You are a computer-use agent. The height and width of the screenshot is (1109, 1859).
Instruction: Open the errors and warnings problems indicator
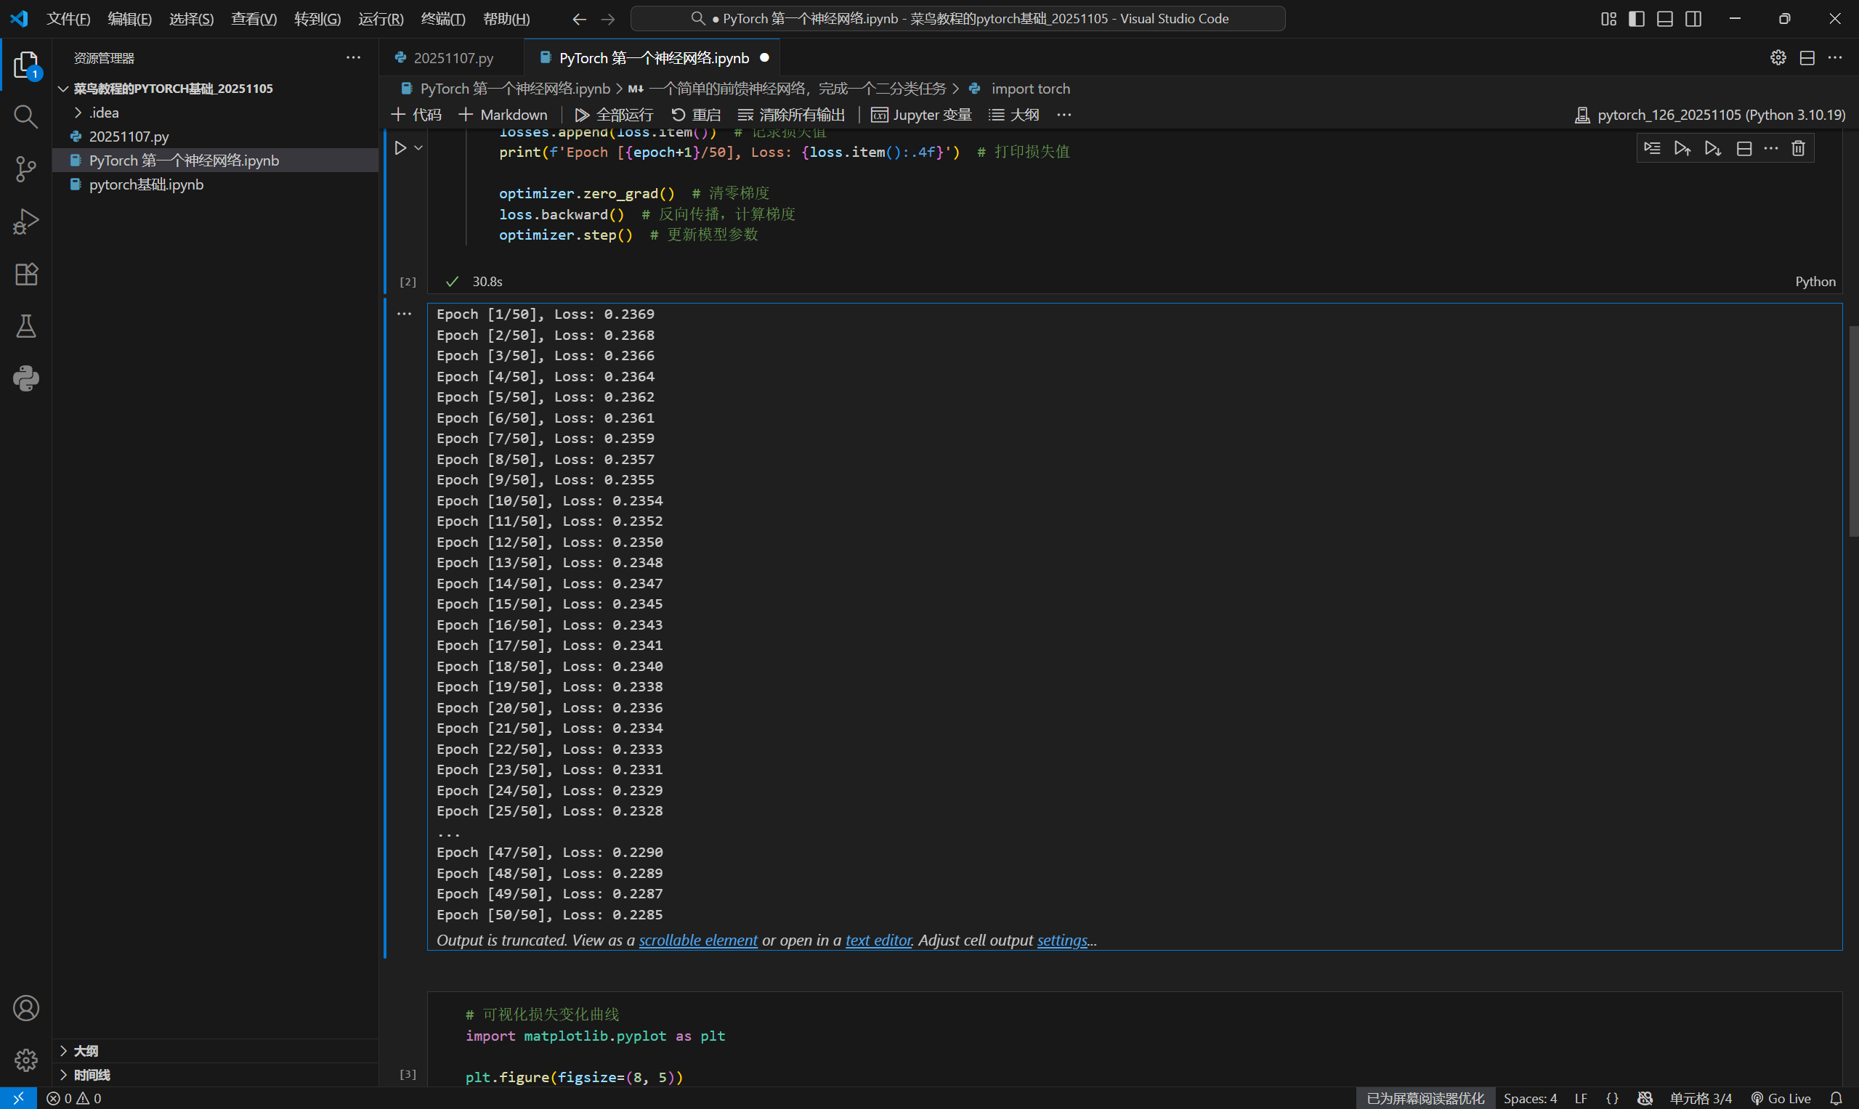(x=74, y=1098)
